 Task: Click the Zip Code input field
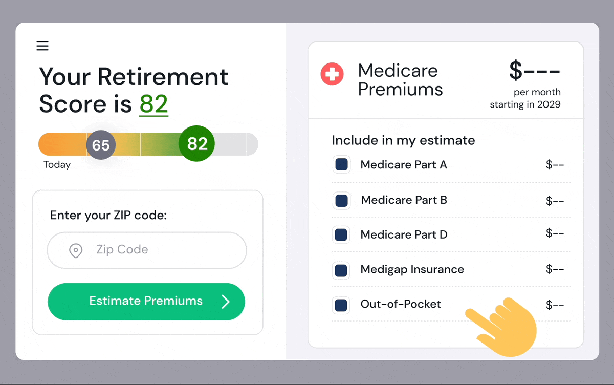[x=147, y=250]
